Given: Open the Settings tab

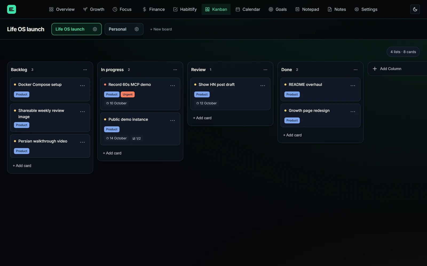Looking at the screenshot, I should [x=366, y=9].
